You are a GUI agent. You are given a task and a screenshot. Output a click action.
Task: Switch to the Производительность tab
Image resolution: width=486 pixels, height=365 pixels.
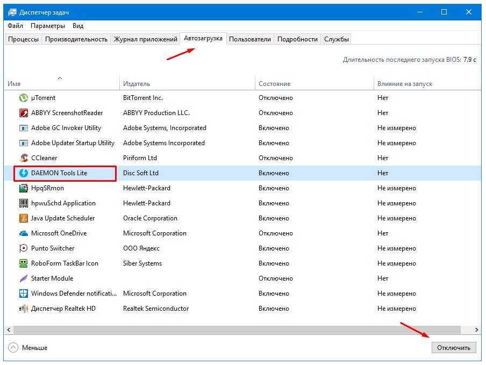pyautogui.click(x=76, y=39)
